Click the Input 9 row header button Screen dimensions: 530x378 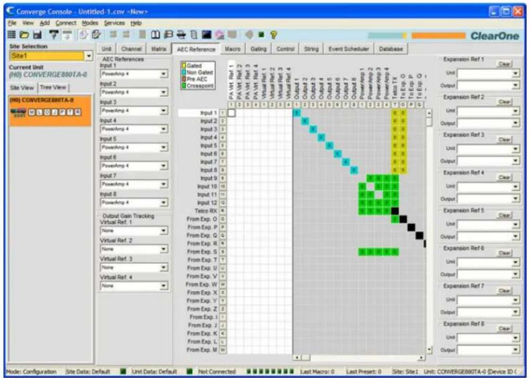click(223, 178)
